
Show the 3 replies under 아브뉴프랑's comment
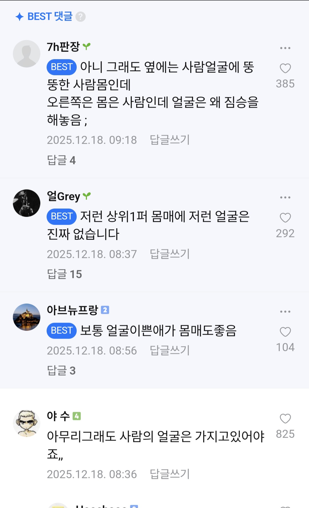click(61, 371)
